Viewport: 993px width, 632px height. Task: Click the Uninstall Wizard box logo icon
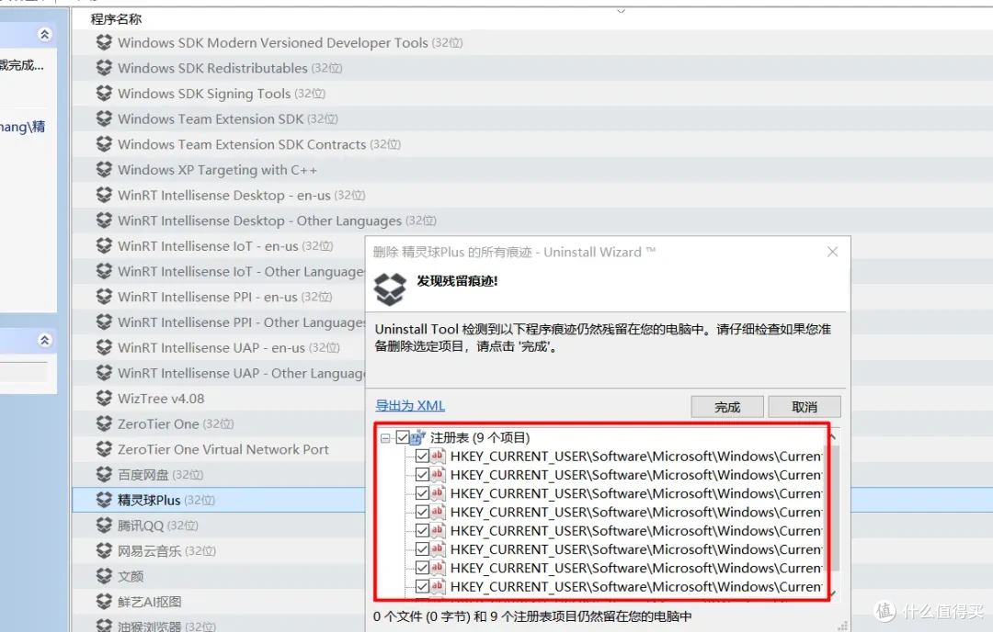point(390,289)
